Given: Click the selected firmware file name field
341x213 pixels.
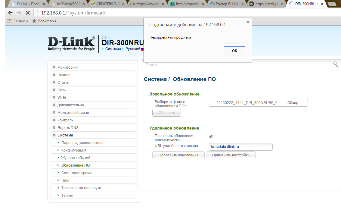Looking at the screenshot, I should point(243,103).
